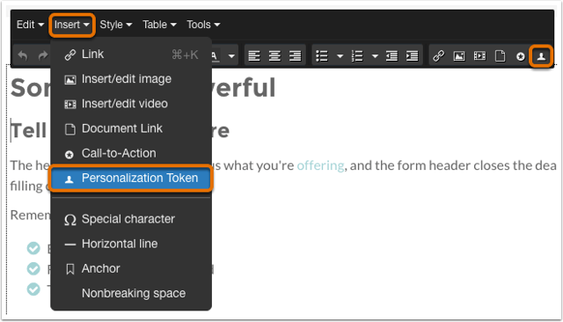The width and height of the screenshot is (563, 322).
Task: Click the bulleted list icon
Action: (x=322, y=55)
